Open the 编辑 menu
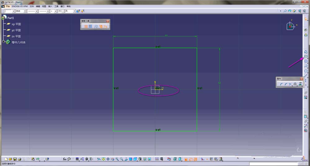Screen dimensions: 310x166 38,6
